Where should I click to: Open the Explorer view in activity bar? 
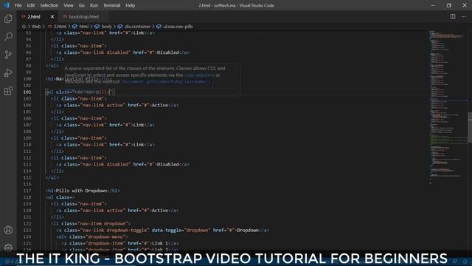click(8, 18)
